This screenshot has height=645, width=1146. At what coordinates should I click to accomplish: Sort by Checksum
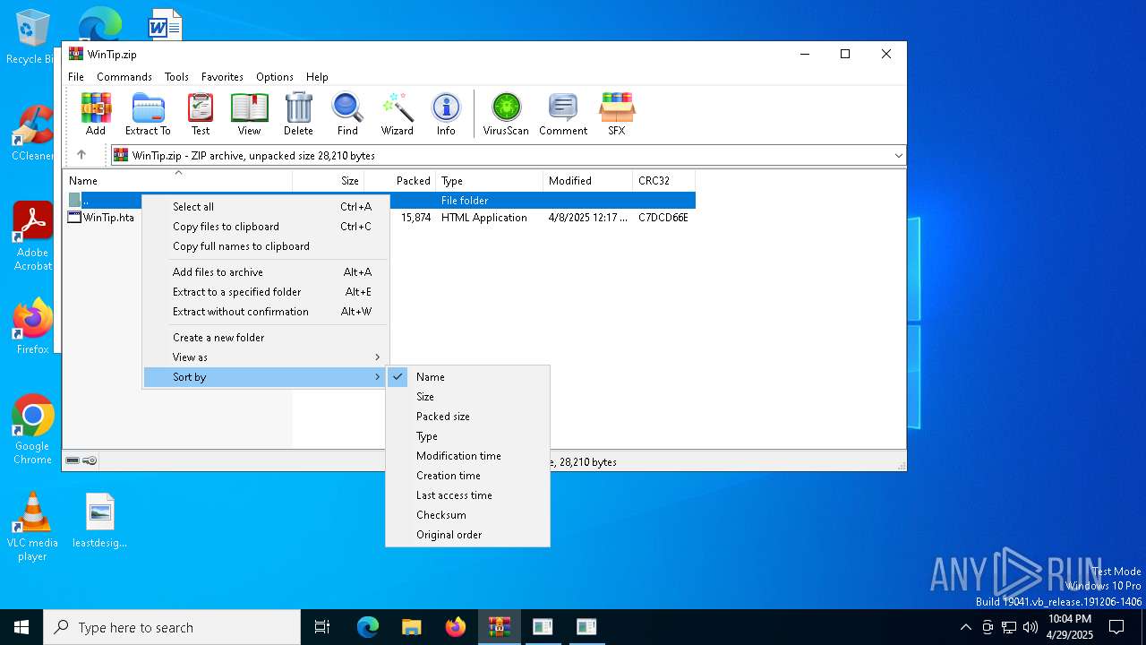[x=467, y=515]
